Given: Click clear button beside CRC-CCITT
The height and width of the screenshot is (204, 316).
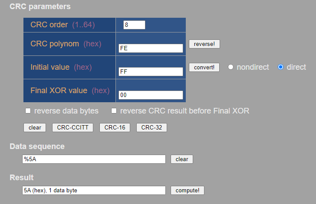Looking at the screenshot, I should [x=35, y=127].
